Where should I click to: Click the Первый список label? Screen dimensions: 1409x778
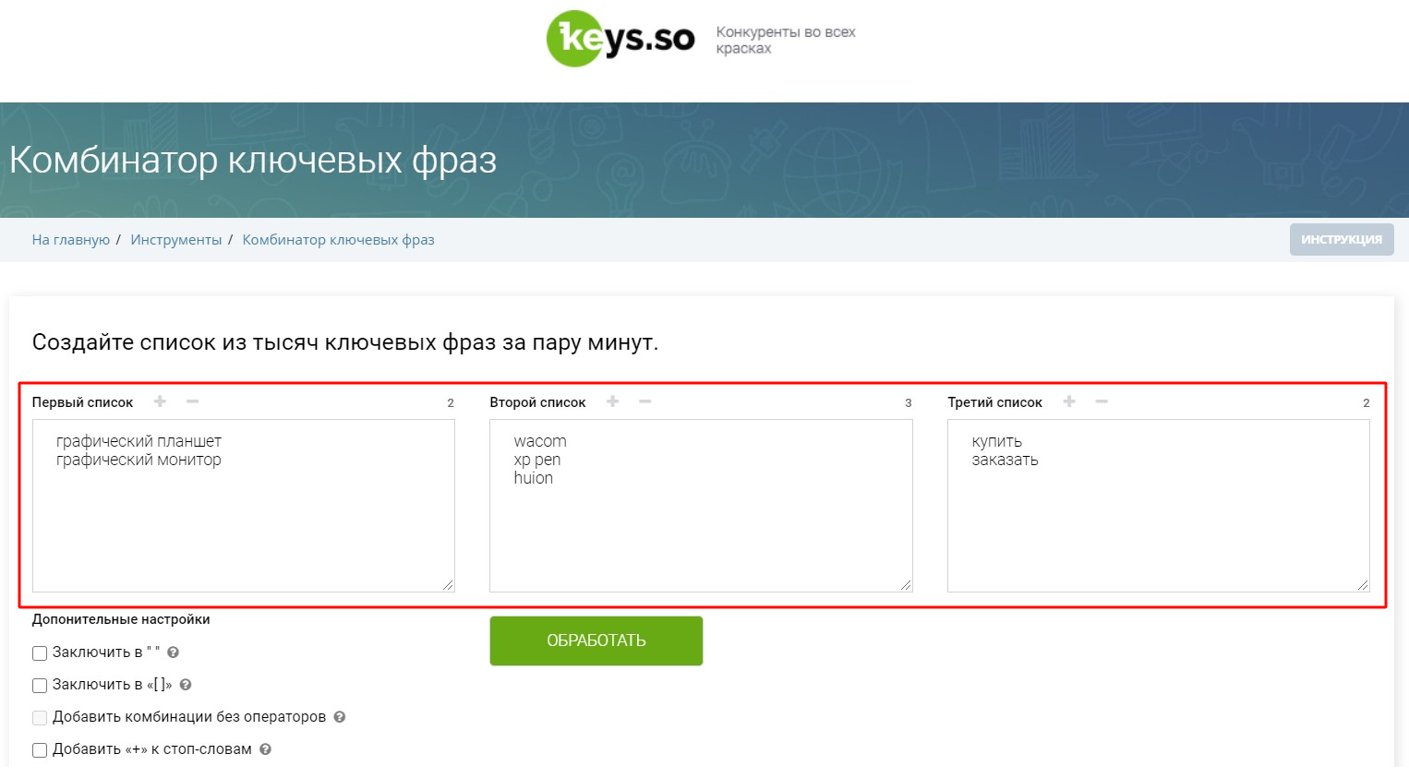[82, 402]
